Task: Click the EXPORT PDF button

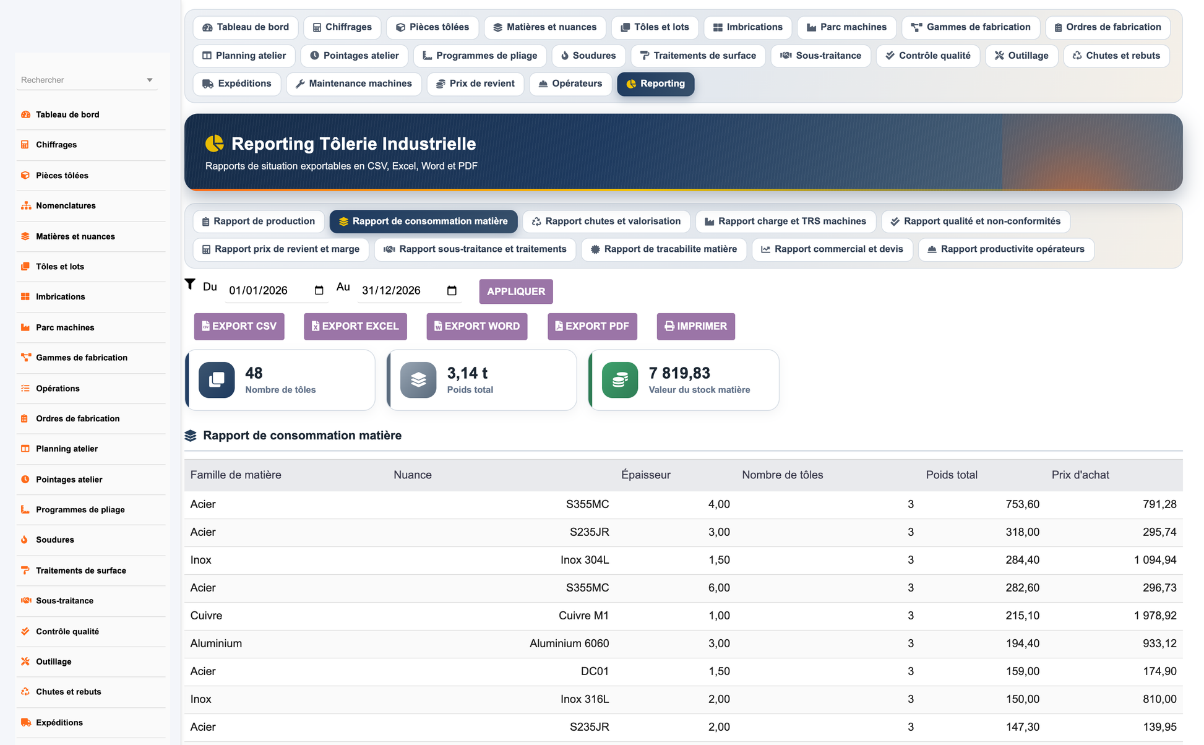Action: pos(592,326)
